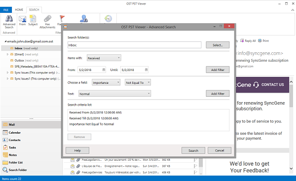The image size is (296, 181).
Task: Click the From date field
Action: pos(92,70)
